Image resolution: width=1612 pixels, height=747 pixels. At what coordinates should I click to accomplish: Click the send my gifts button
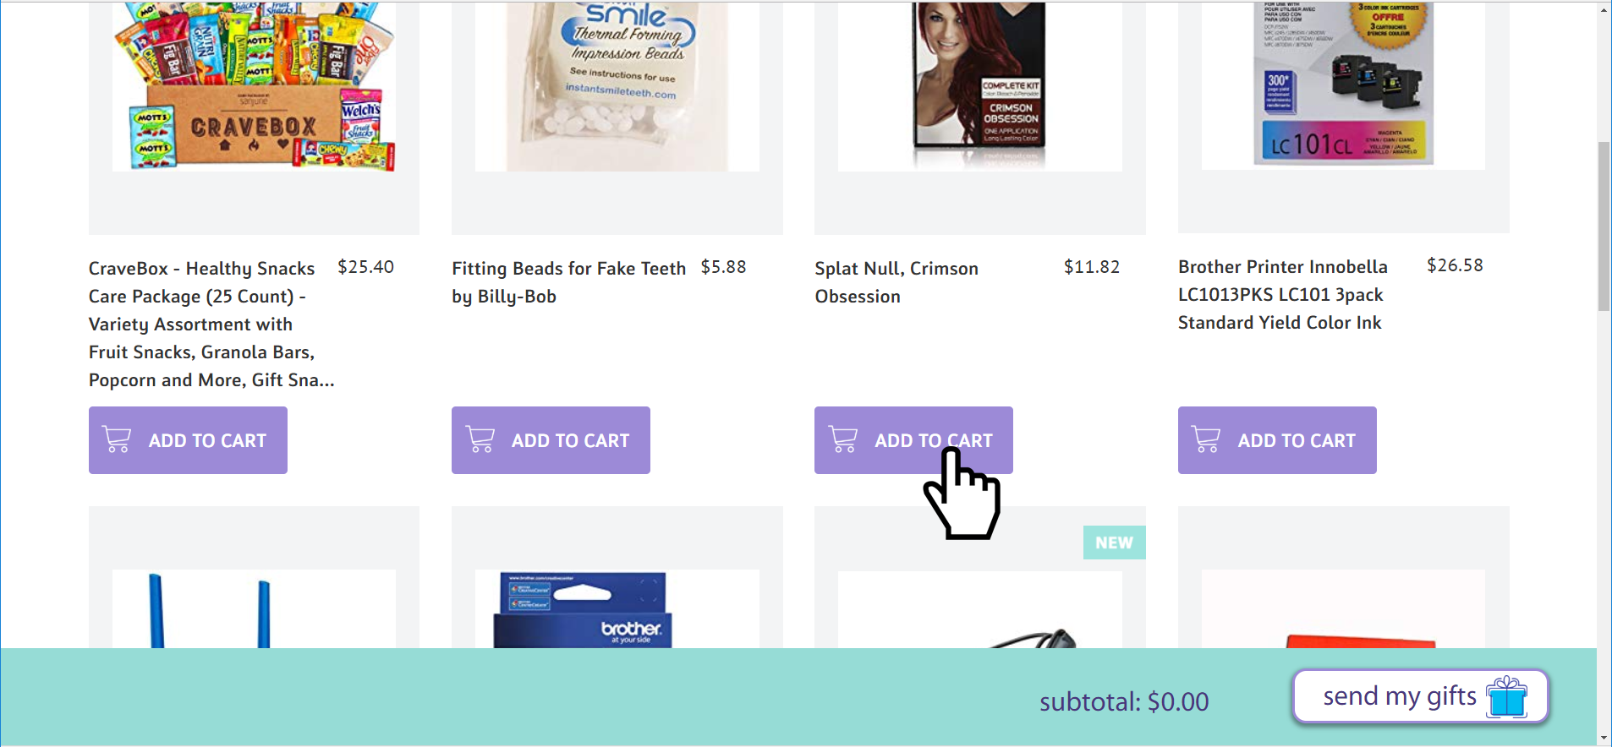[1421, 696]
